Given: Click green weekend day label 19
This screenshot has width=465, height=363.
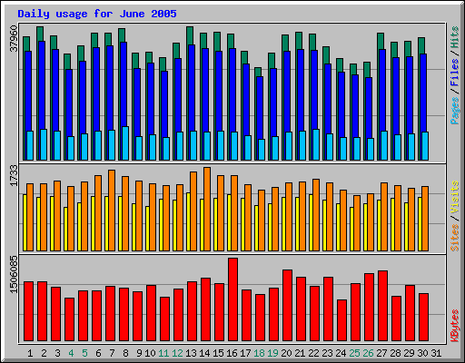Looking at the screenshot, I should coord(272,353).
